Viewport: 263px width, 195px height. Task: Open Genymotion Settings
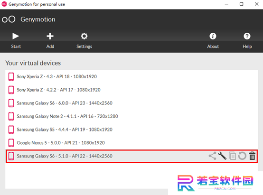coord(84,41)
